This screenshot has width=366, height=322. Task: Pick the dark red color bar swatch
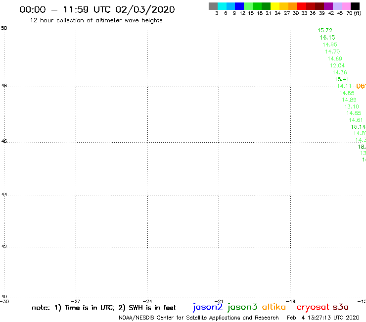coord(311,6)
